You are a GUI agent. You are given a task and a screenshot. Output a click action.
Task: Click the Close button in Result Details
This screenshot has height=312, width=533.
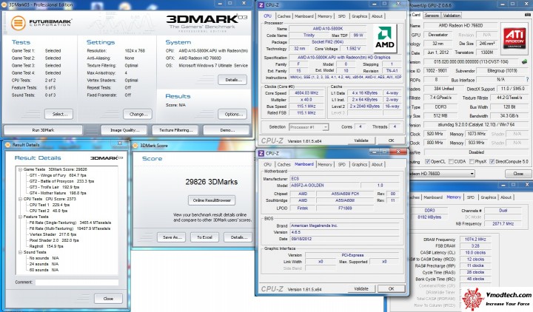(x=108, y=299)
